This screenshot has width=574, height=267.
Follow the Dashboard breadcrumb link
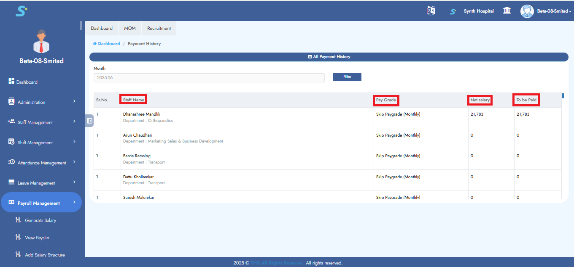pos(109,44)
